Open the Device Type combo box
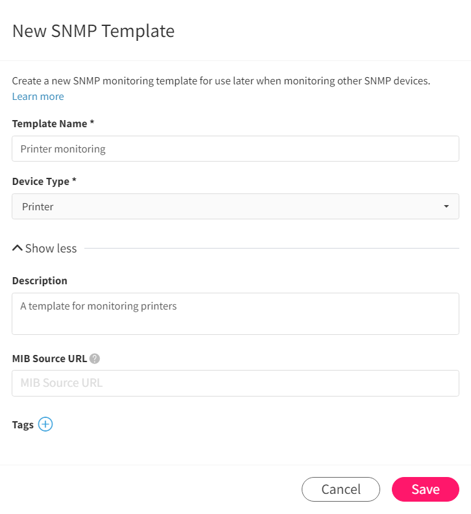 click(235, 206)
